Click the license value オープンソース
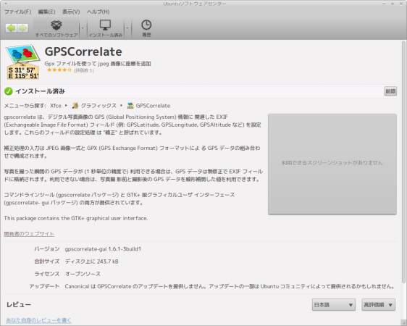The width and height of the screenshot is (407, 326). (x=83, y=274)
